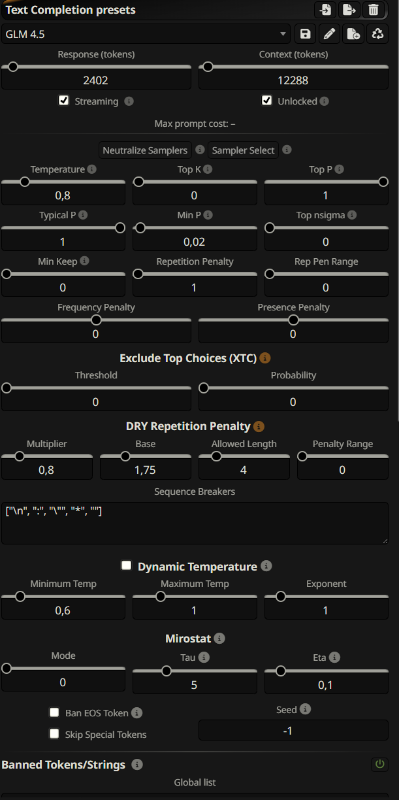Click the save-as-new-preset file icon

click(353, 34)
